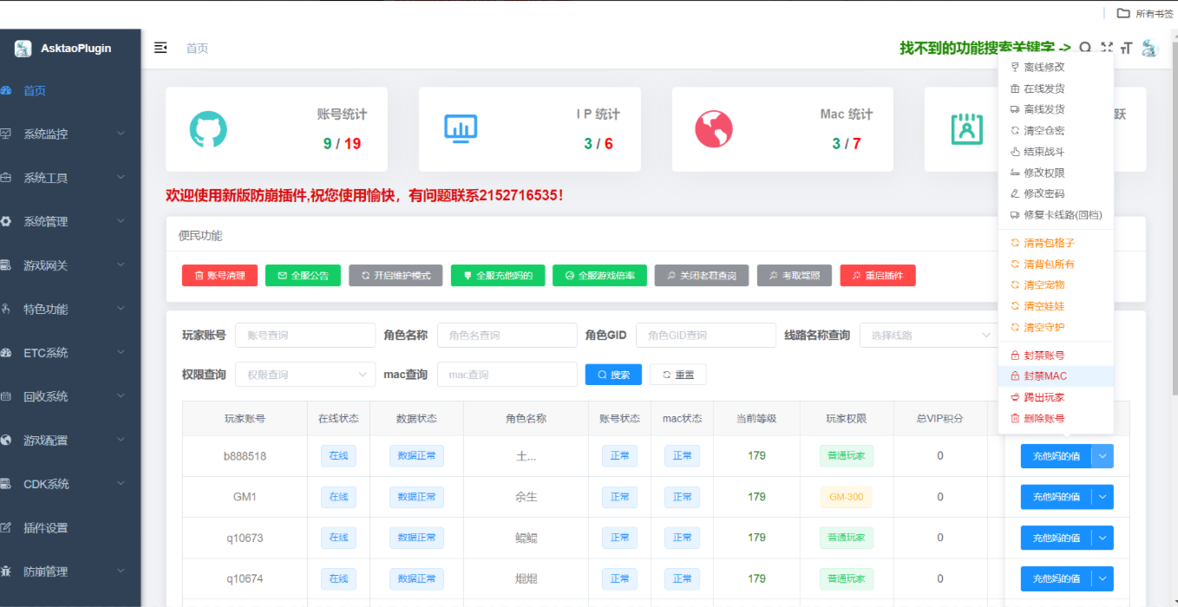The height and width of the screenshot is (607, 1178).
Task: Click the 玩家账号 search input field
Action: (x=304, y=336)
